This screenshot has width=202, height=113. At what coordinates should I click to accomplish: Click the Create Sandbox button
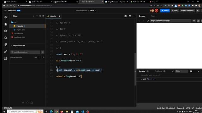point(187,11)
